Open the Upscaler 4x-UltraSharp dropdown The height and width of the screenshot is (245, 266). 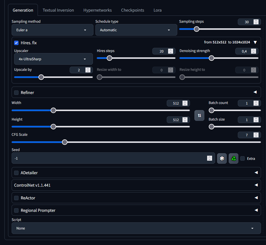click(53, 59)
